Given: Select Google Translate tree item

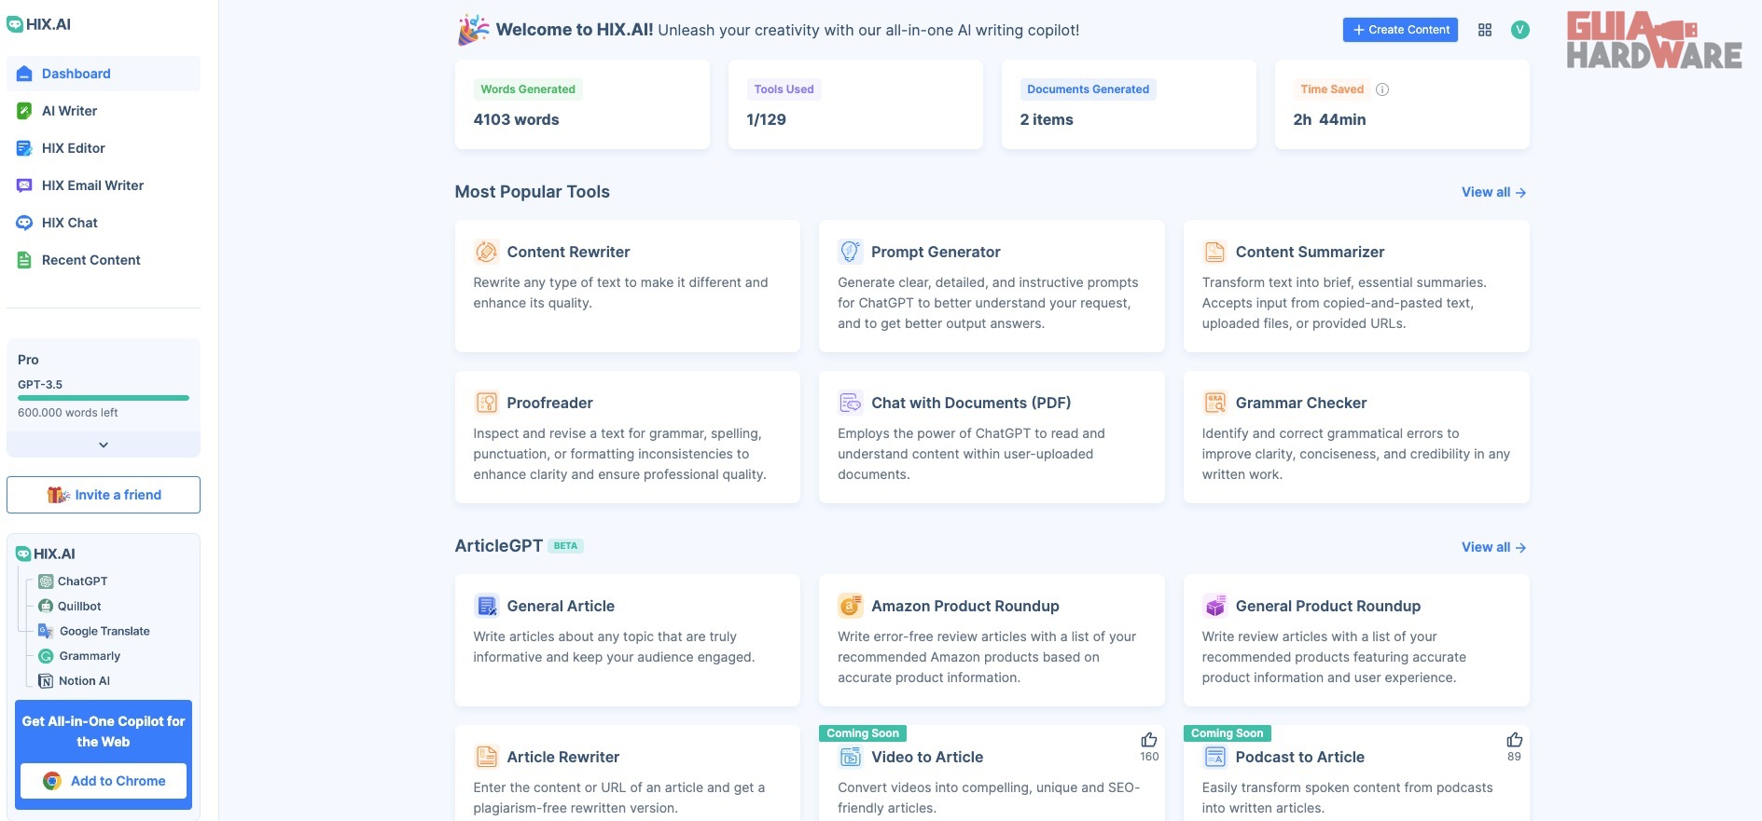Looking at the screenshot, I should click(94, 631).
